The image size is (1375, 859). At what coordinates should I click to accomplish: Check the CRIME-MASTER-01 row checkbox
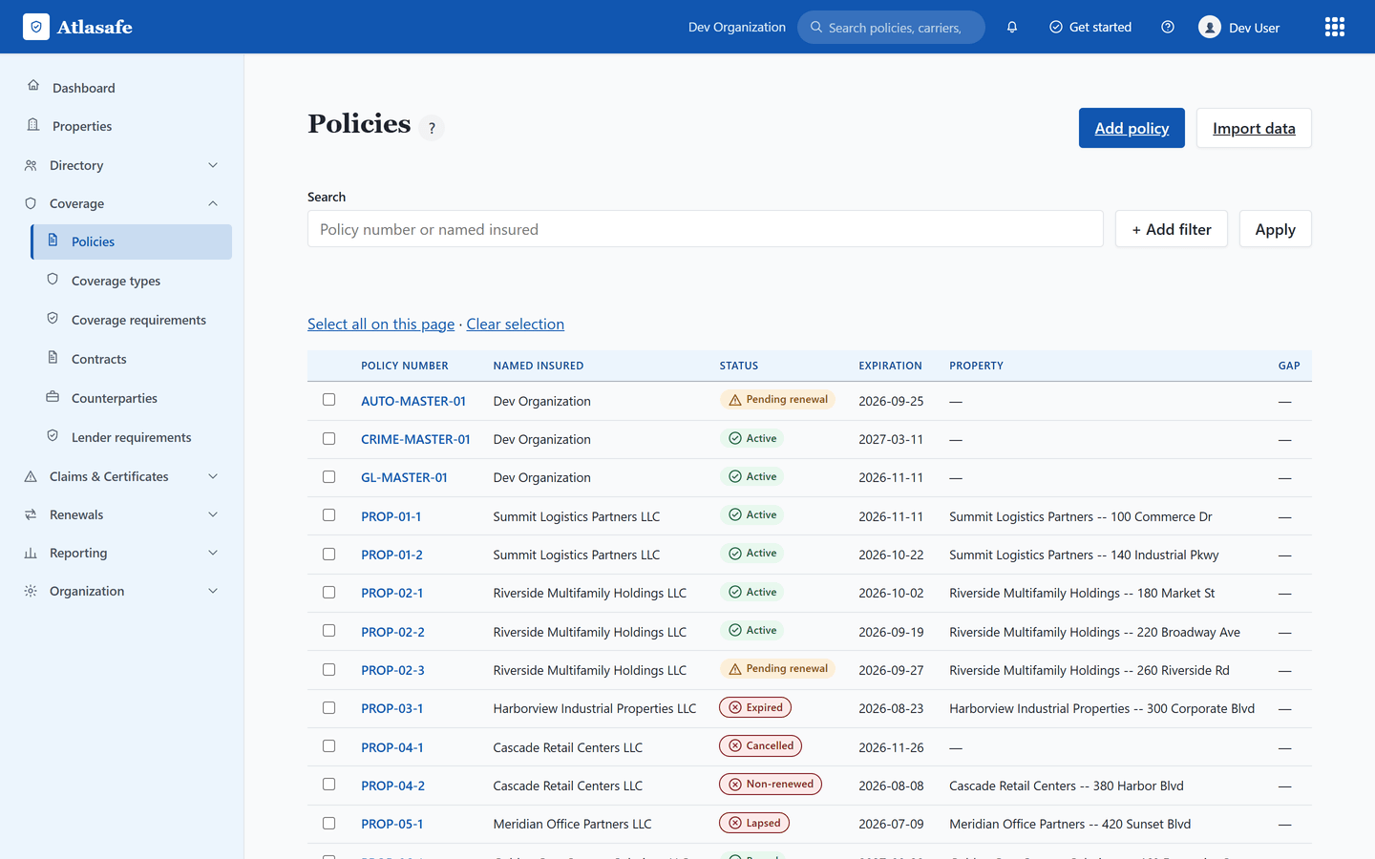coord(328,438)
